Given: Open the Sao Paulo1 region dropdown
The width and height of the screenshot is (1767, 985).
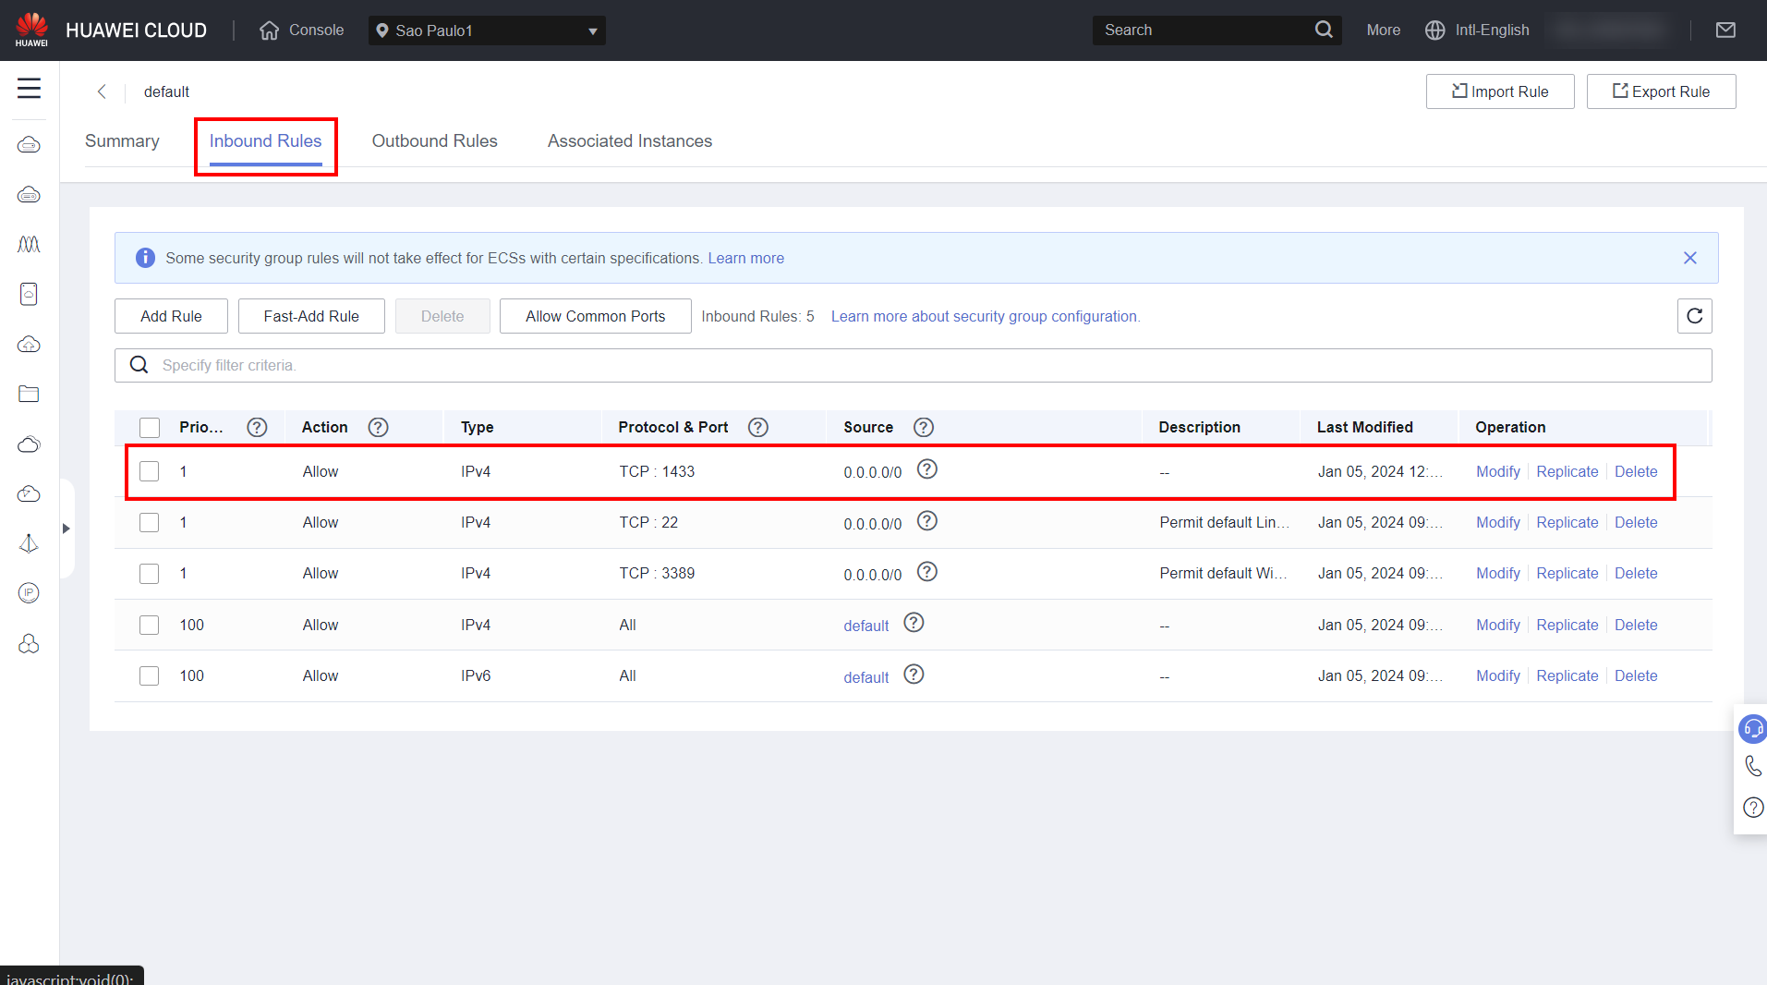Looking at the screenshot, I should 487,30.
